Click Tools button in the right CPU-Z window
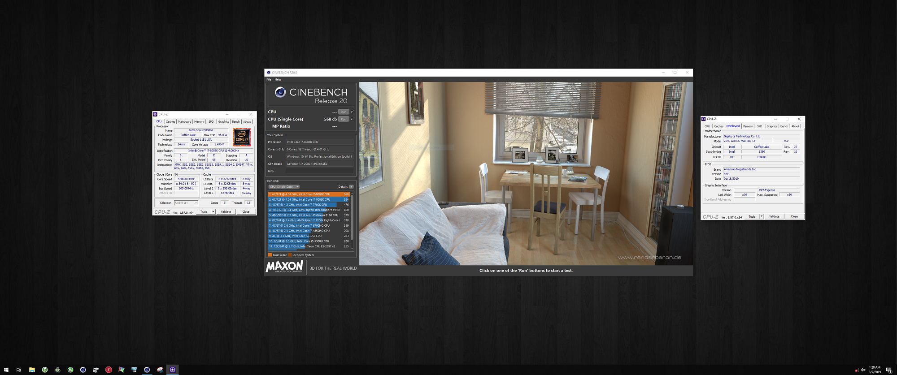This screenshot has height=375, width=897. pyautogui.click(x=752, y=216)
